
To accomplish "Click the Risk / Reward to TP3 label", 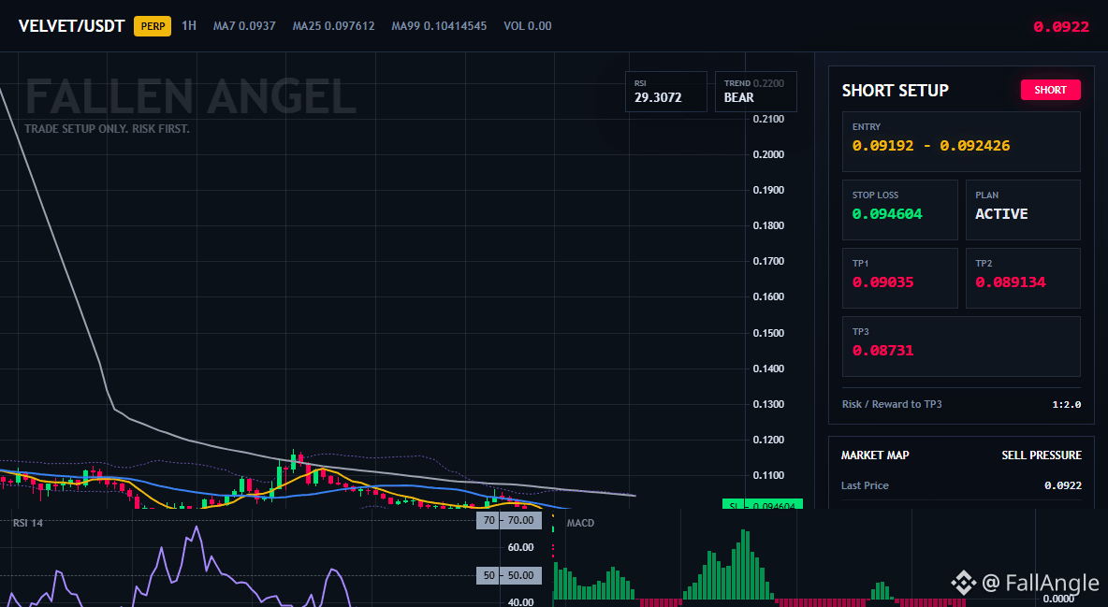I will tap(892, 404).
